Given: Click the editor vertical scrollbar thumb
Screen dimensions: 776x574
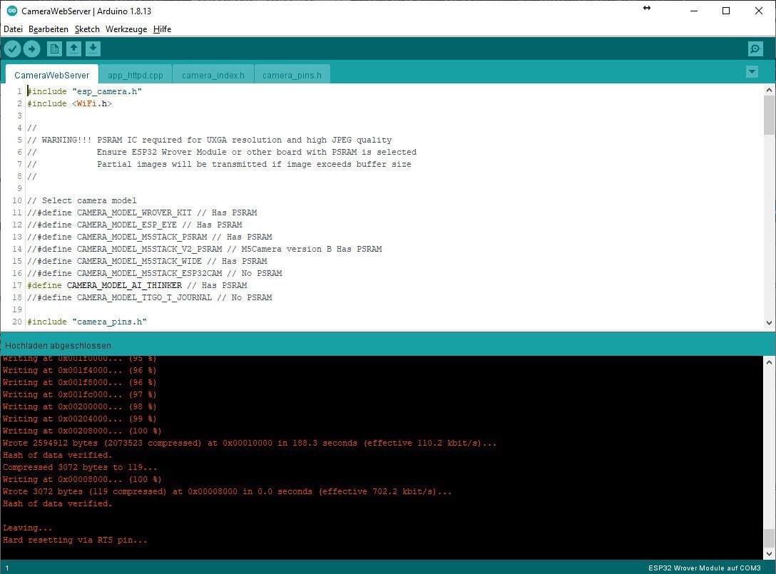Looking at the screenshot, I should tap(769, 115).
